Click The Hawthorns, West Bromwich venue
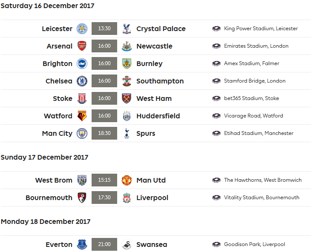Viewport: 311px width, 252px height. [x=262, y=180]
